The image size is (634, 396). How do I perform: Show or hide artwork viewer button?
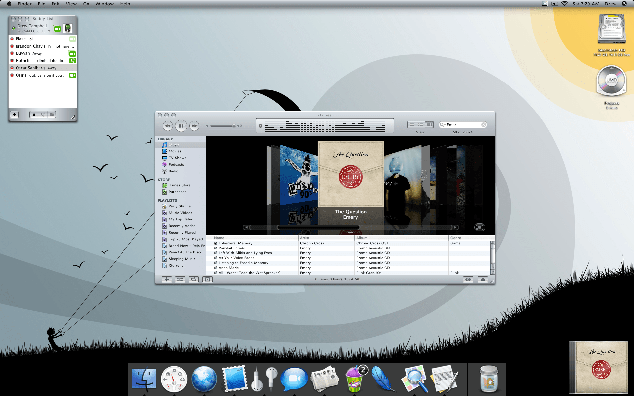[207, 279]
